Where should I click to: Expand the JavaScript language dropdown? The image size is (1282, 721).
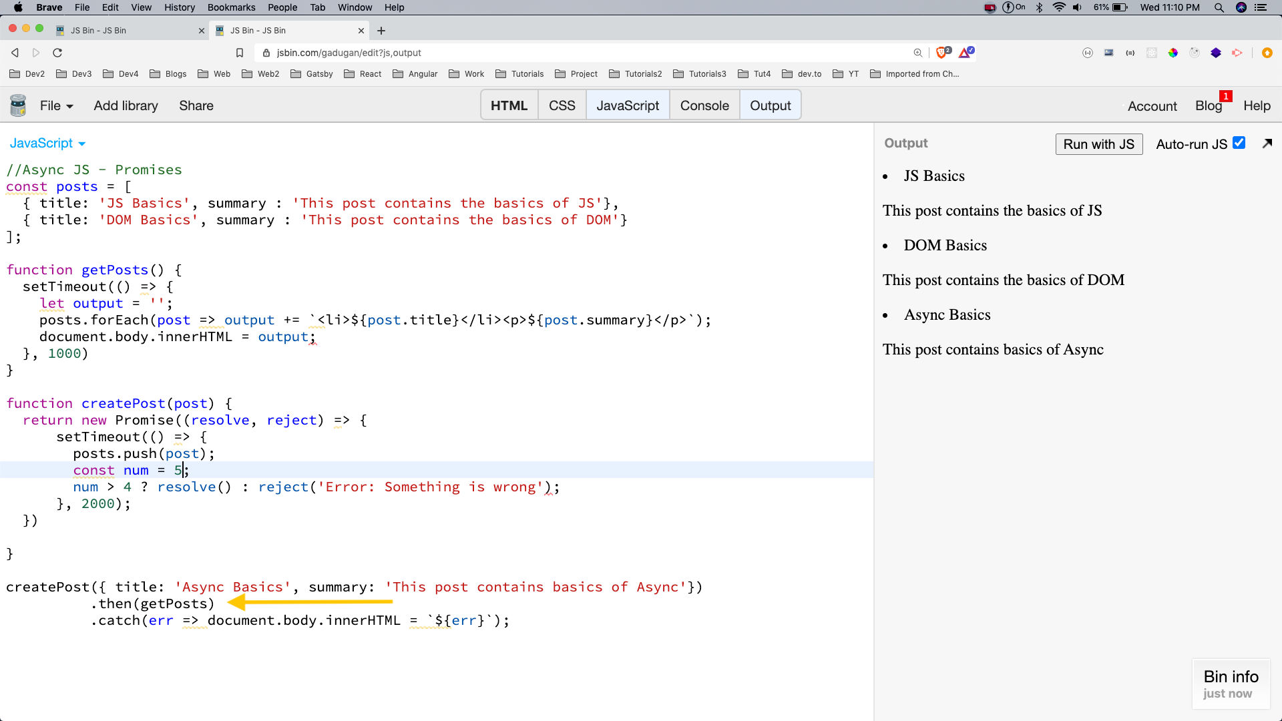click(47, 144)
